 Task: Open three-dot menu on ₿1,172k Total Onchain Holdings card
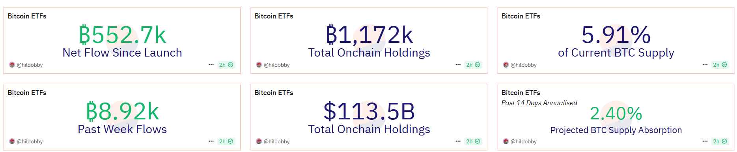point(458,65)
